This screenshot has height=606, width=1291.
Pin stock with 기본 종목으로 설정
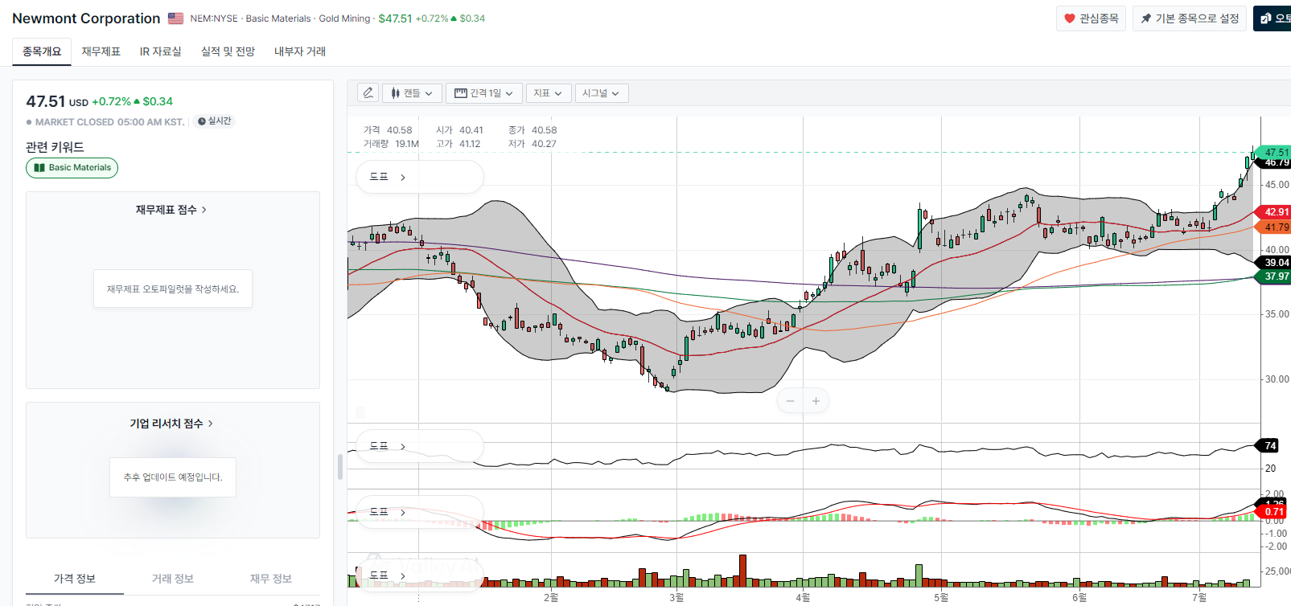click(1190, 18)
